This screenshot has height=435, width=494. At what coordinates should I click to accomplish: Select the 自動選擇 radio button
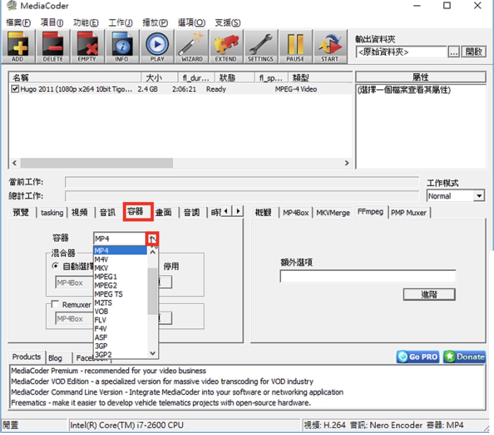(55, 266)
